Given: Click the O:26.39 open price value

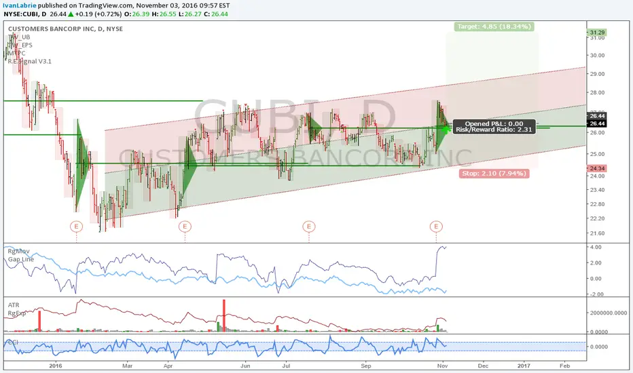Looking at the screenshot, I should click(x=137, y=14).
